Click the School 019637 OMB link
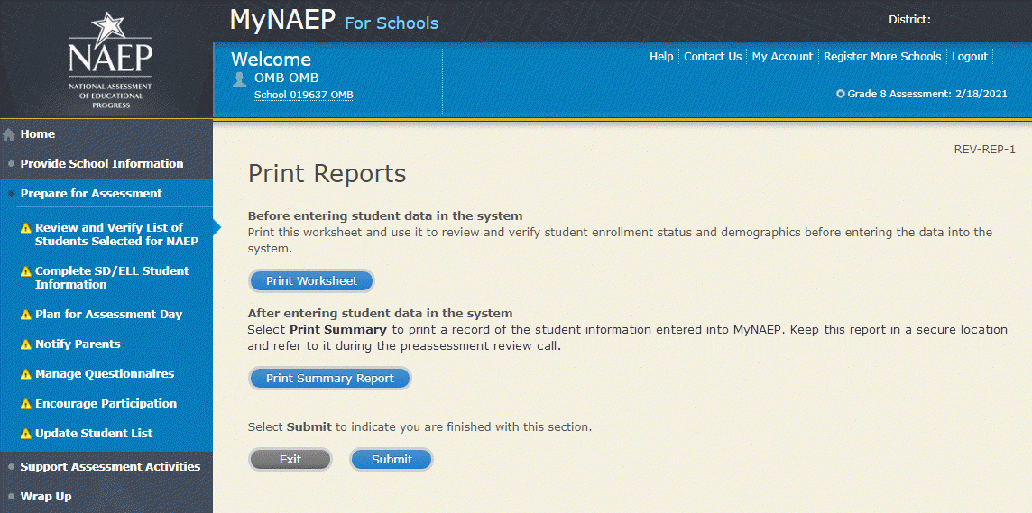Viewport: 1032px width, 513px height. point(304,95)
